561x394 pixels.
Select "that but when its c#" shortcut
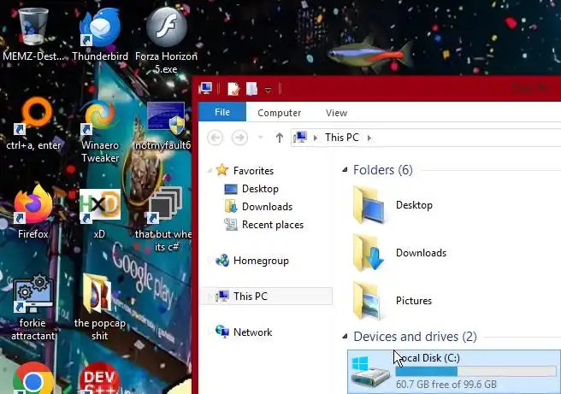166,203
